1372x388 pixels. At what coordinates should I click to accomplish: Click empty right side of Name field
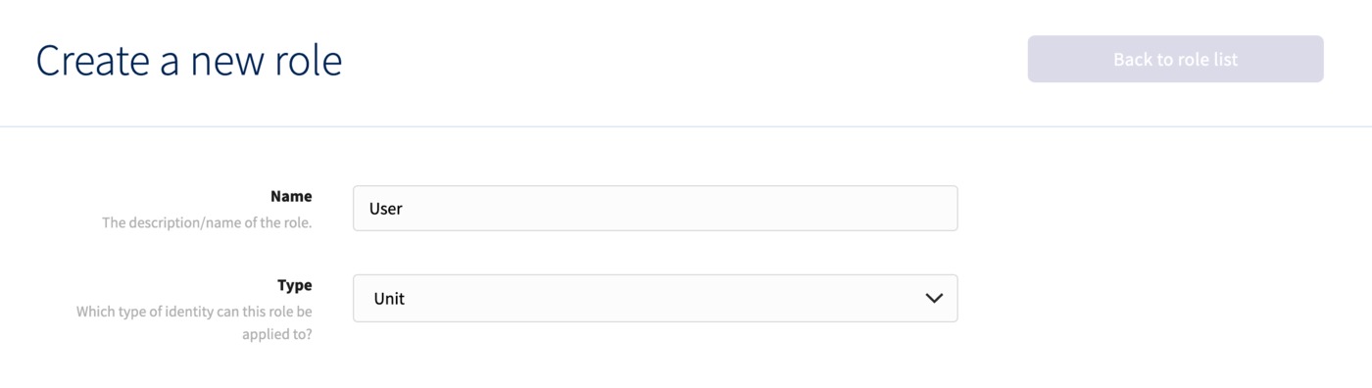click(784, 209)
